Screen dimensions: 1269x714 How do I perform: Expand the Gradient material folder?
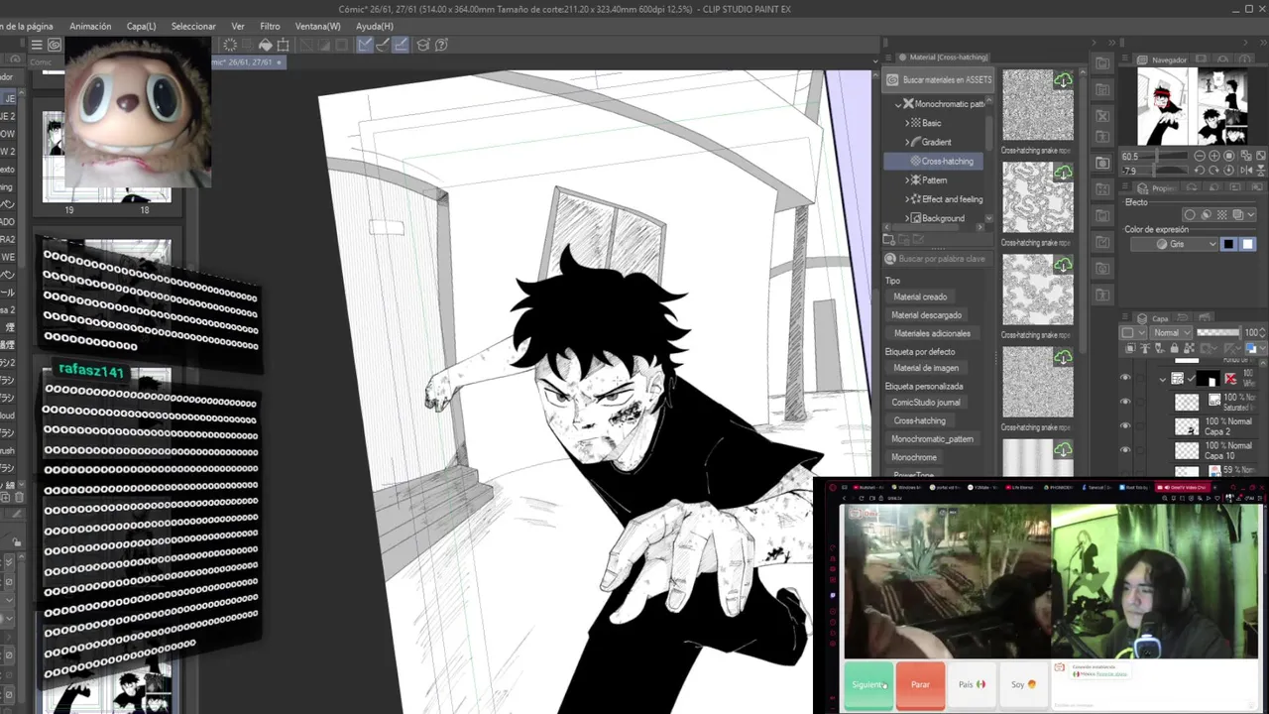[907, 142]
